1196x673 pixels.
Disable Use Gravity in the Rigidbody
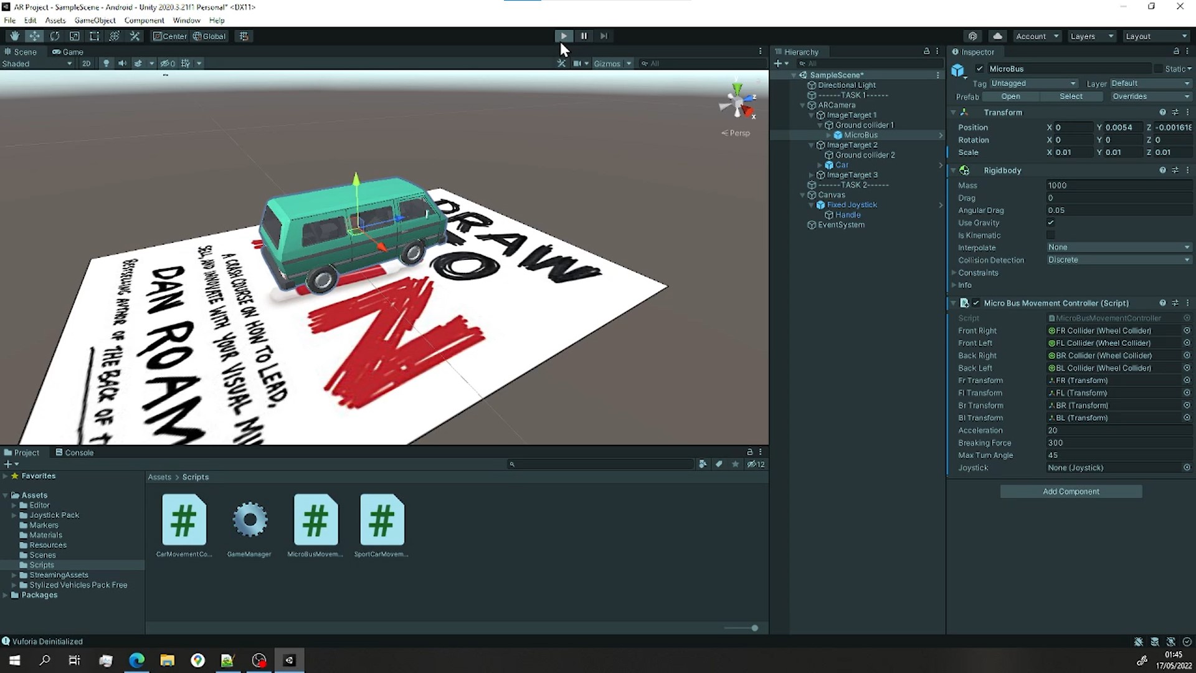[1051, 222]
